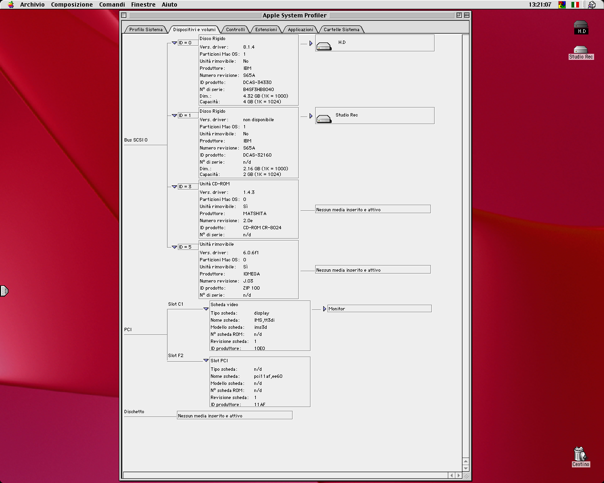The image size is (604, 483).
Task: Click the 'Nessun media' box under Dischetto
Action: click(235, 415)
